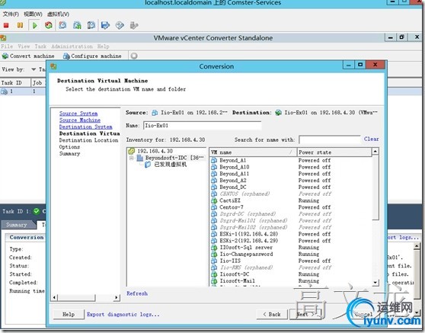Click the red stop VM toolbar icon

coord(6,25)
